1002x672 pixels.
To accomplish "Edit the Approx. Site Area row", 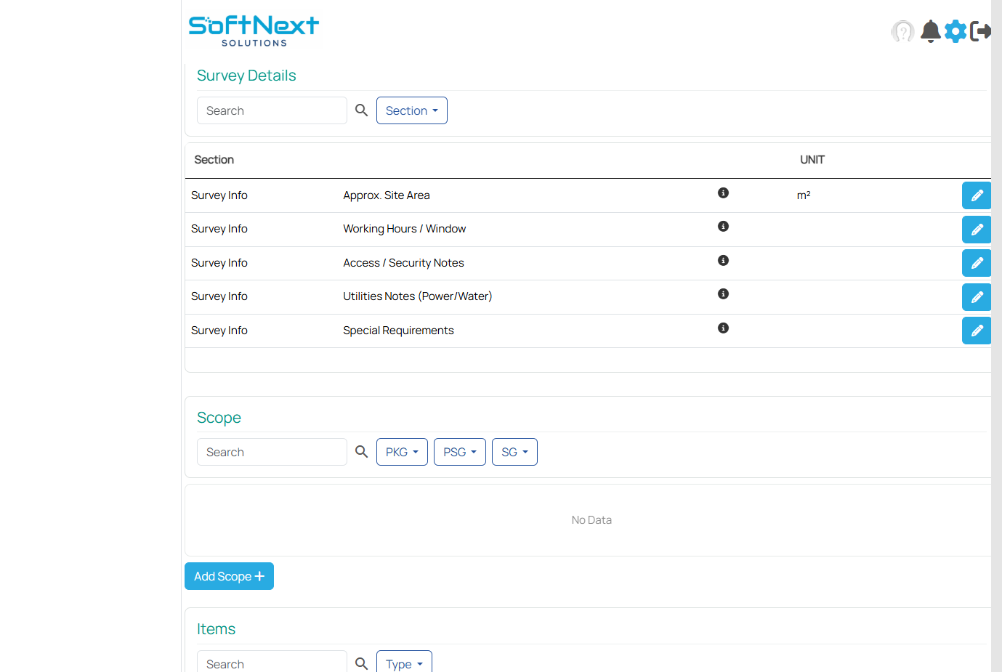I will 977,195.
